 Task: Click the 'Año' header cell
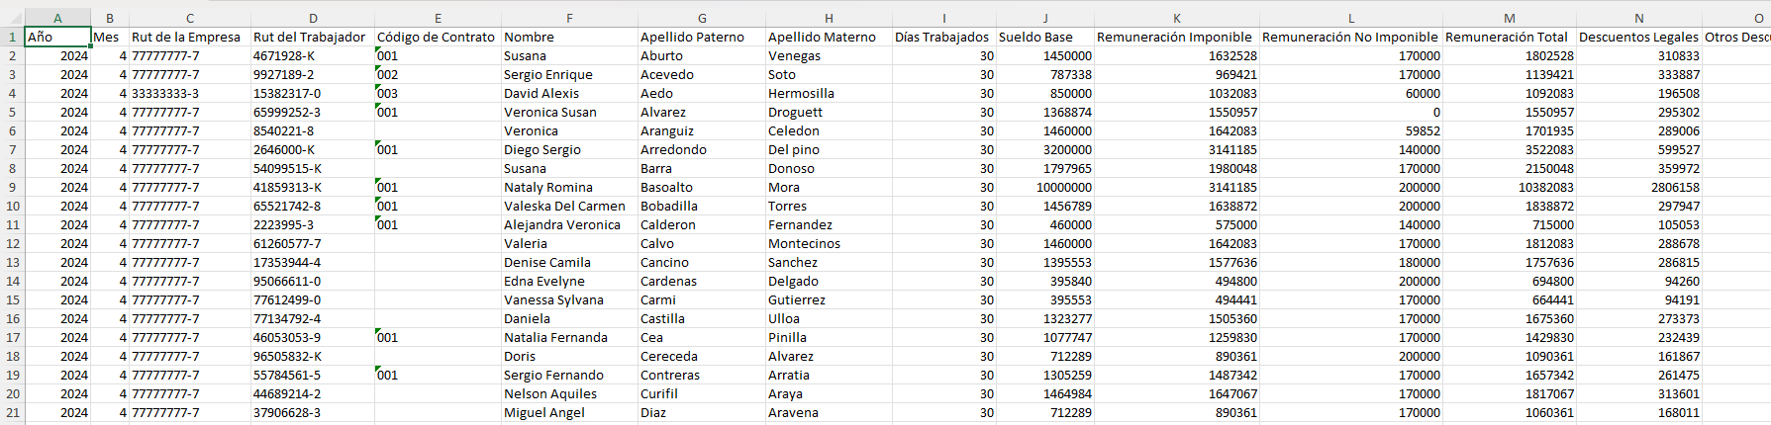pos(57,37)
